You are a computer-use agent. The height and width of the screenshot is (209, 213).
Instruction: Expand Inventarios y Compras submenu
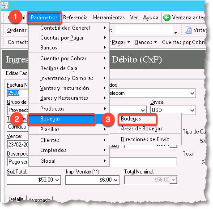click(69, 78)
